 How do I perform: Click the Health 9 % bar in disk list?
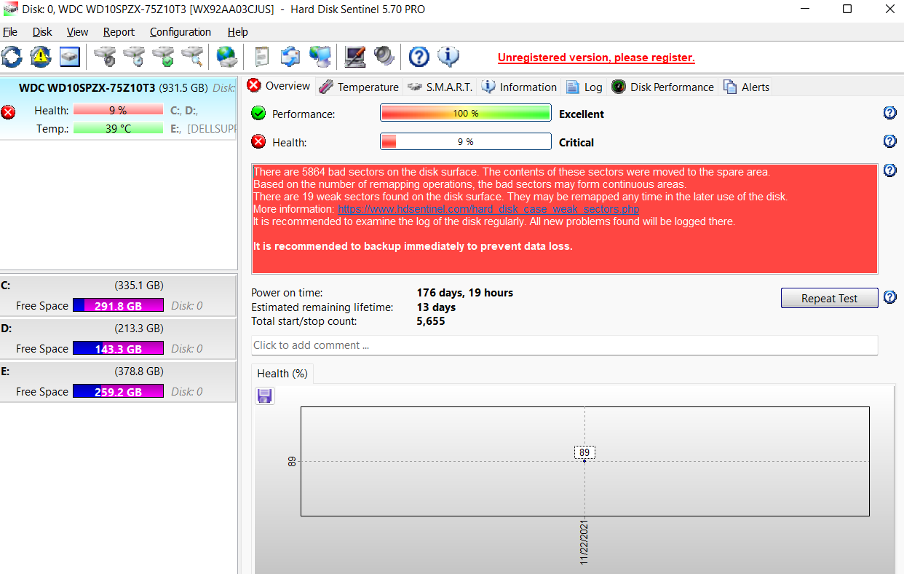click(118, 111)
